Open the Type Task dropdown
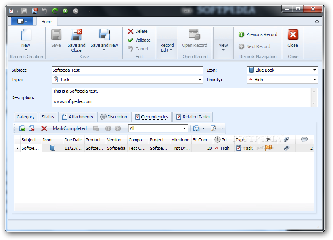Viewport: 333px width, 240px height. coord(200,80)
